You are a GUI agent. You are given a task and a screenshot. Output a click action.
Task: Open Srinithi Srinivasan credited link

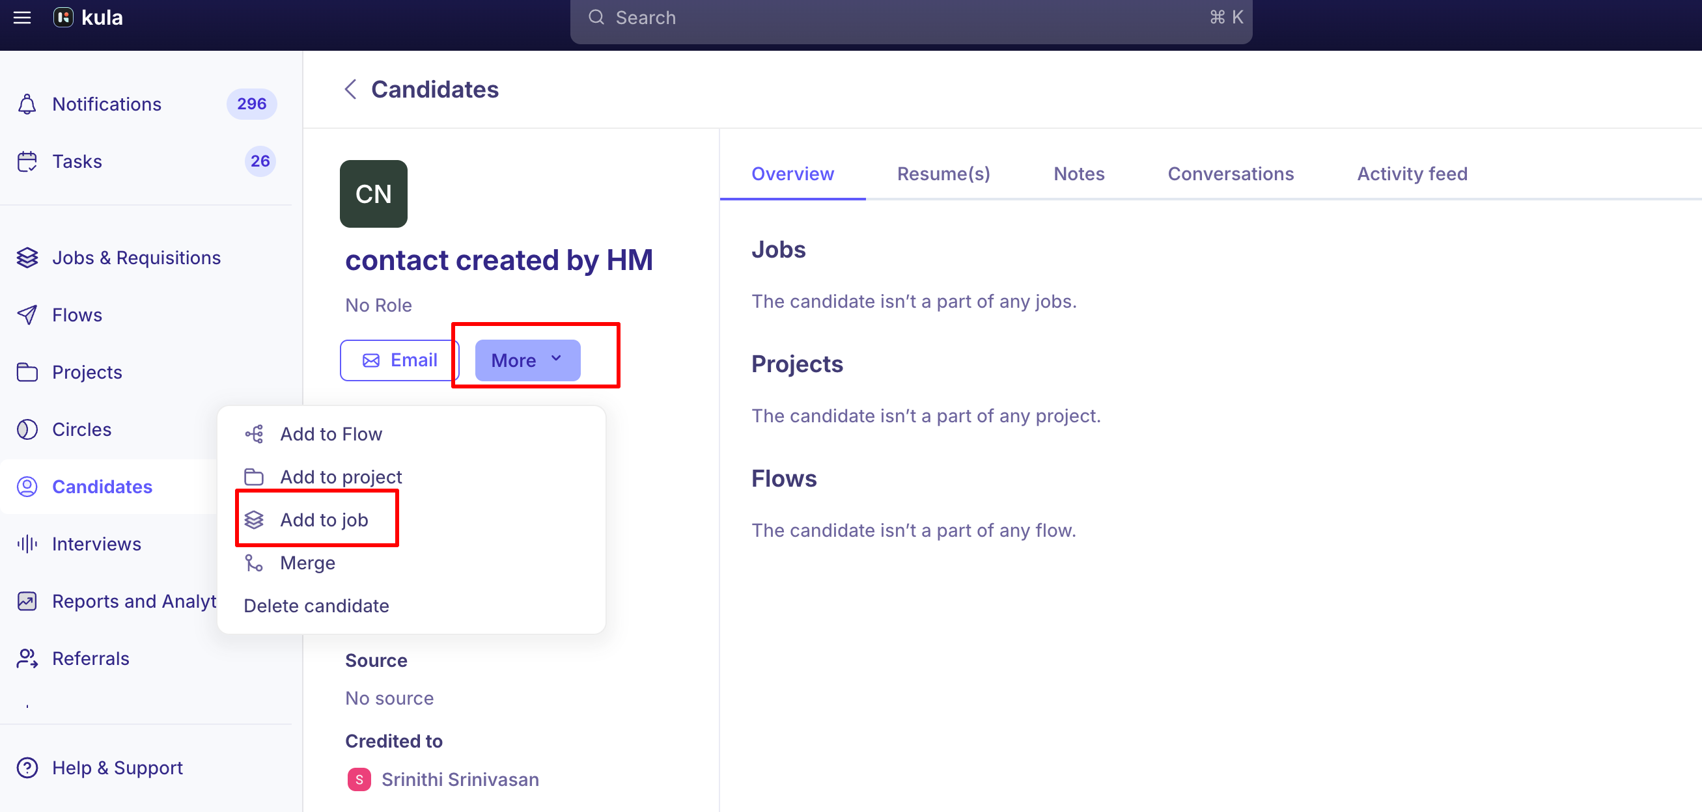point(460,779)
